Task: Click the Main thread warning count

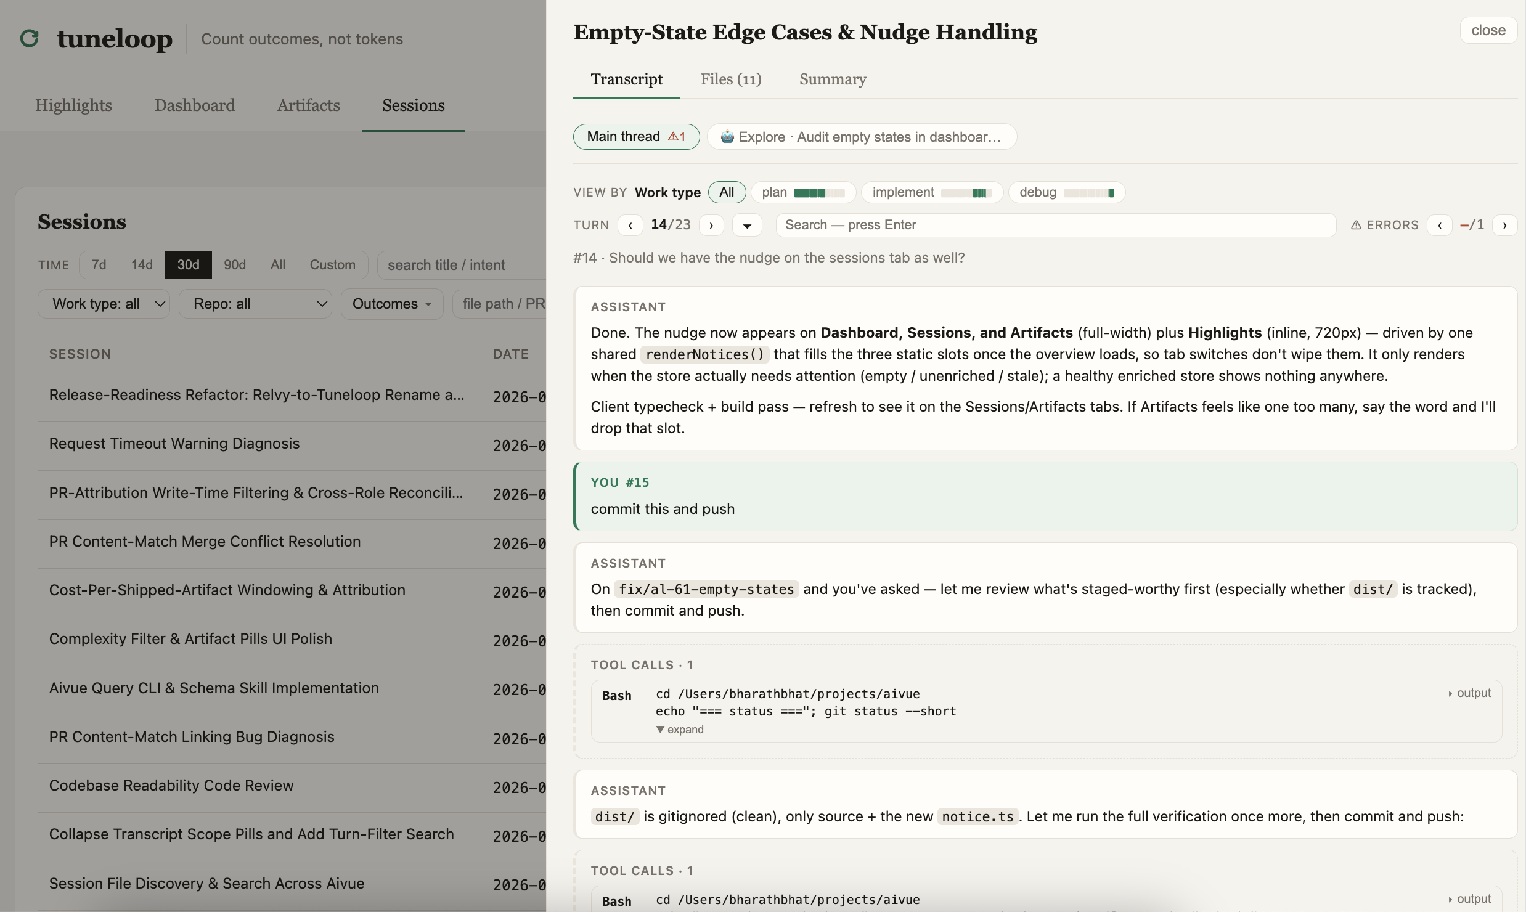Action: [x=677, y=137]
